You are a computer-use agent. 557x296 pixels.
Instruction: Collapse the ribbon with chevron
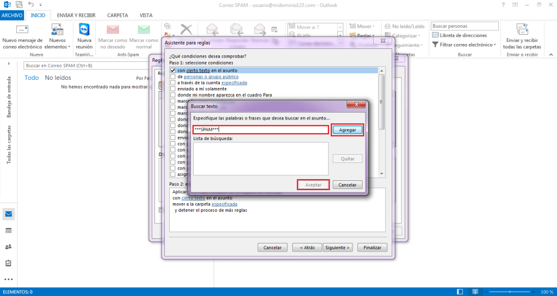coord(551,55)
